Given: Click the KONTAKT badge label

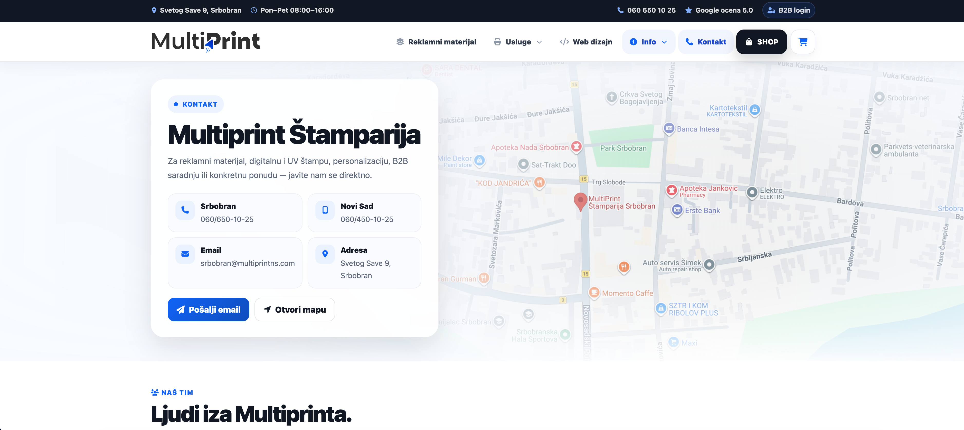Looking at the screenshot, I should pyautogui.click(x=196, y=104).
